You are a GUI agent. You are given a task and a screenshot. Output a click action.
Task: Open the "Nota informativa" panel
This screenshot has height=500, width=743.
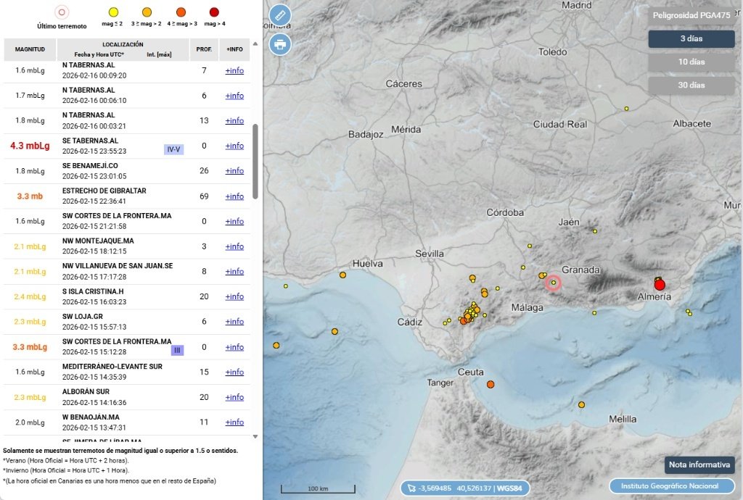click(699, 464)
